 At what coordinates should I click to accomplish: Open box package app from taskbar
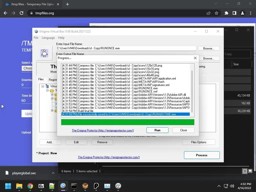85,186
